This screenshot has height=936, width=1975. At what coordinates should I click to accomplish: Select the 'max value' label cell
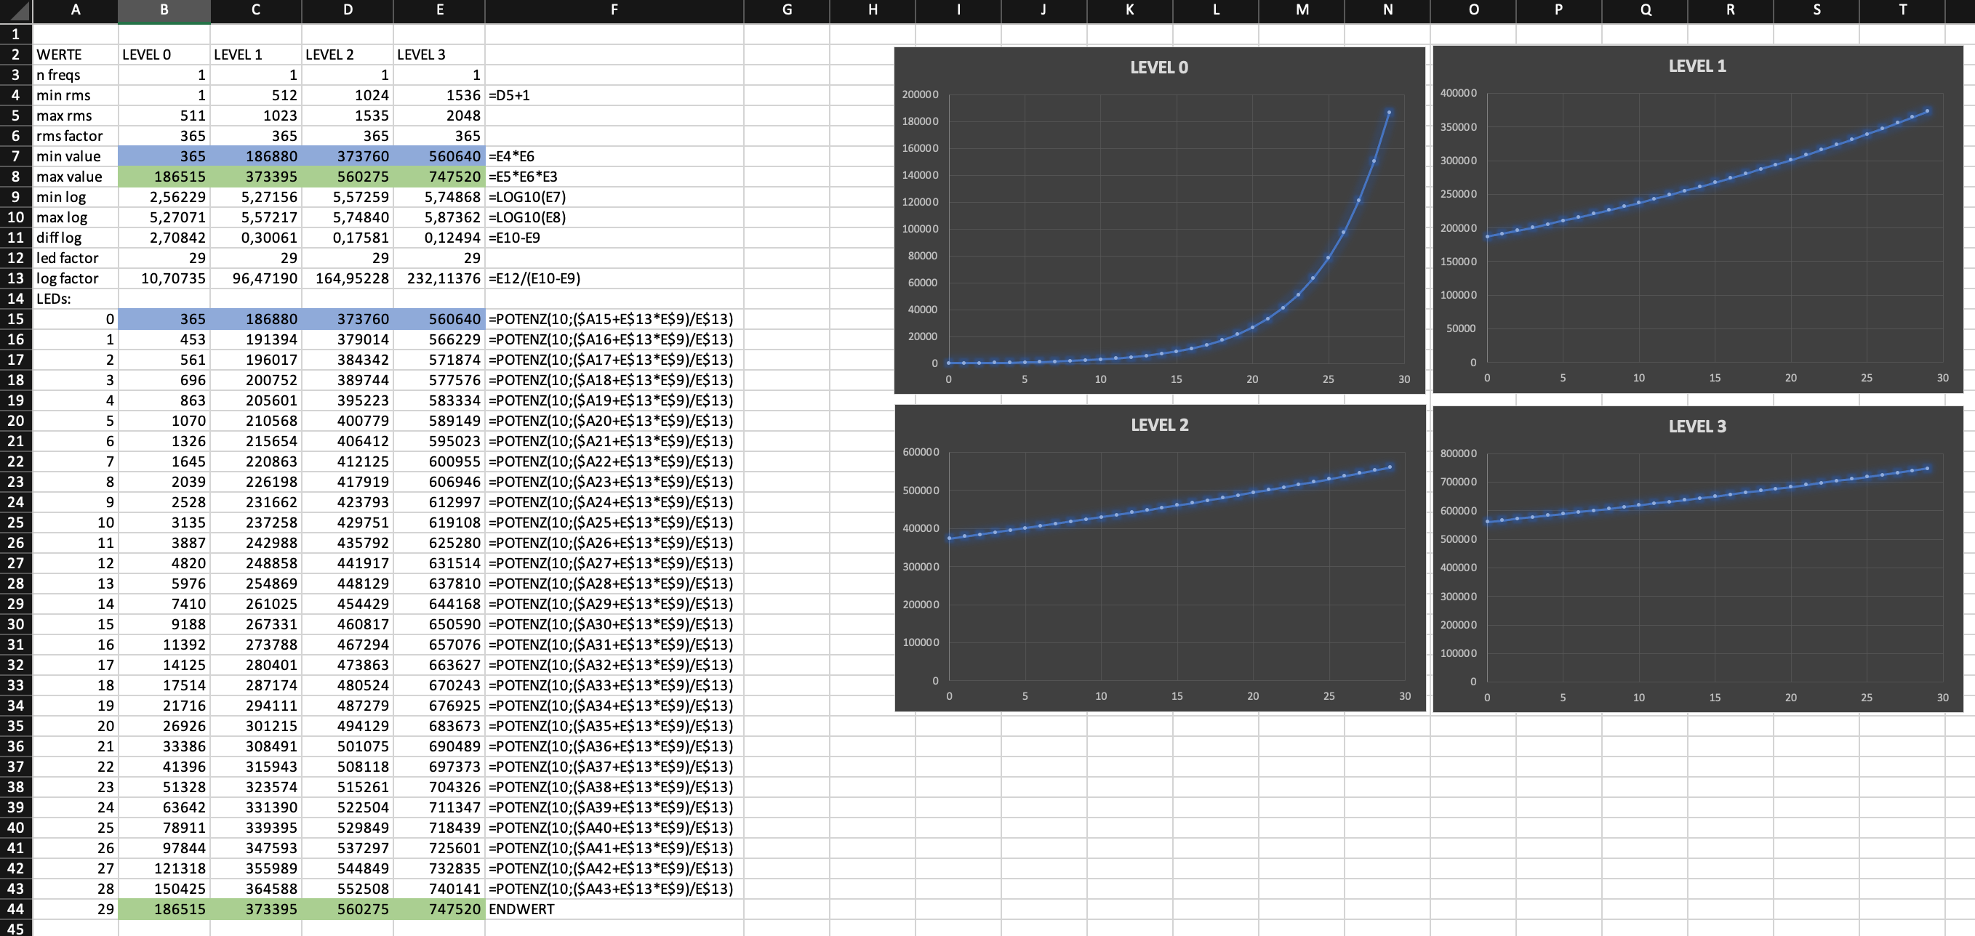click(76, 176)
